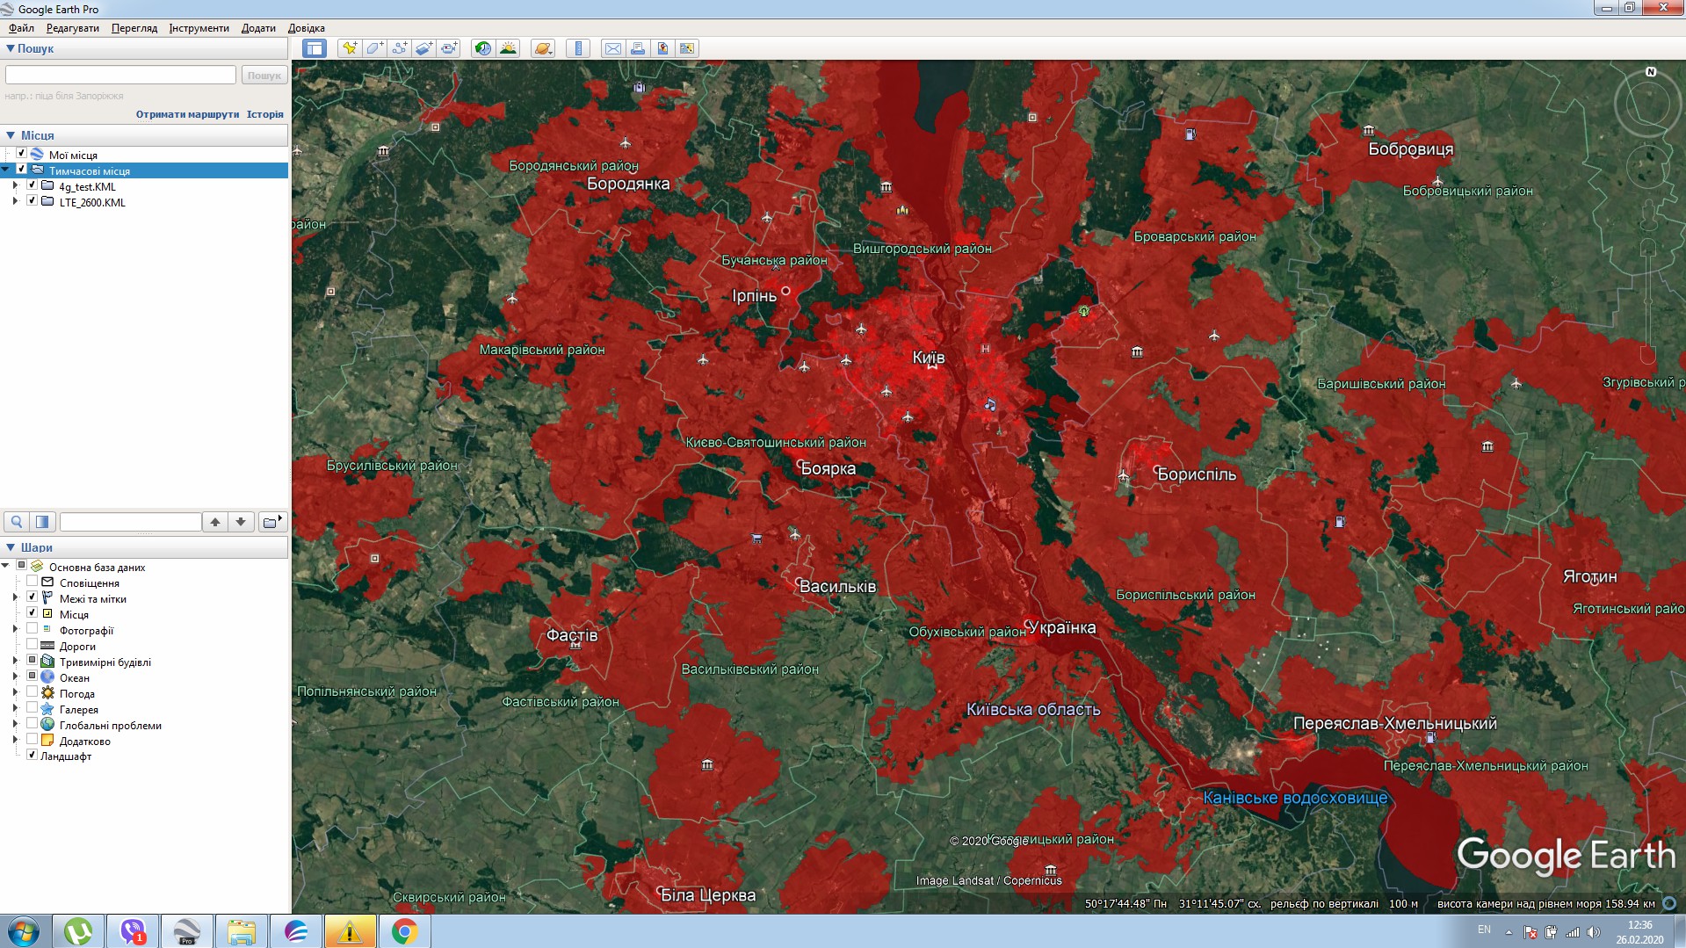This screenshot has height=948, width=1686.
Task: Expand the 4g_test.KML folder
Action: coord(16,186)
